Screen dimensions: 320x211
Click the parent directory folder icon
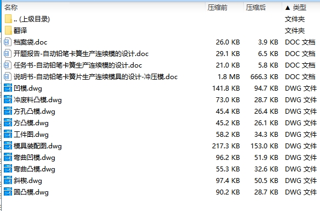coord(8,19)
